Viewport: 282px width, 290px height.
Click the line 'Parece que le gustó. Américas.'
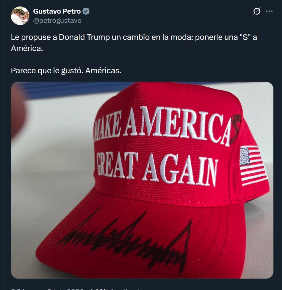(x=66, y=70)
